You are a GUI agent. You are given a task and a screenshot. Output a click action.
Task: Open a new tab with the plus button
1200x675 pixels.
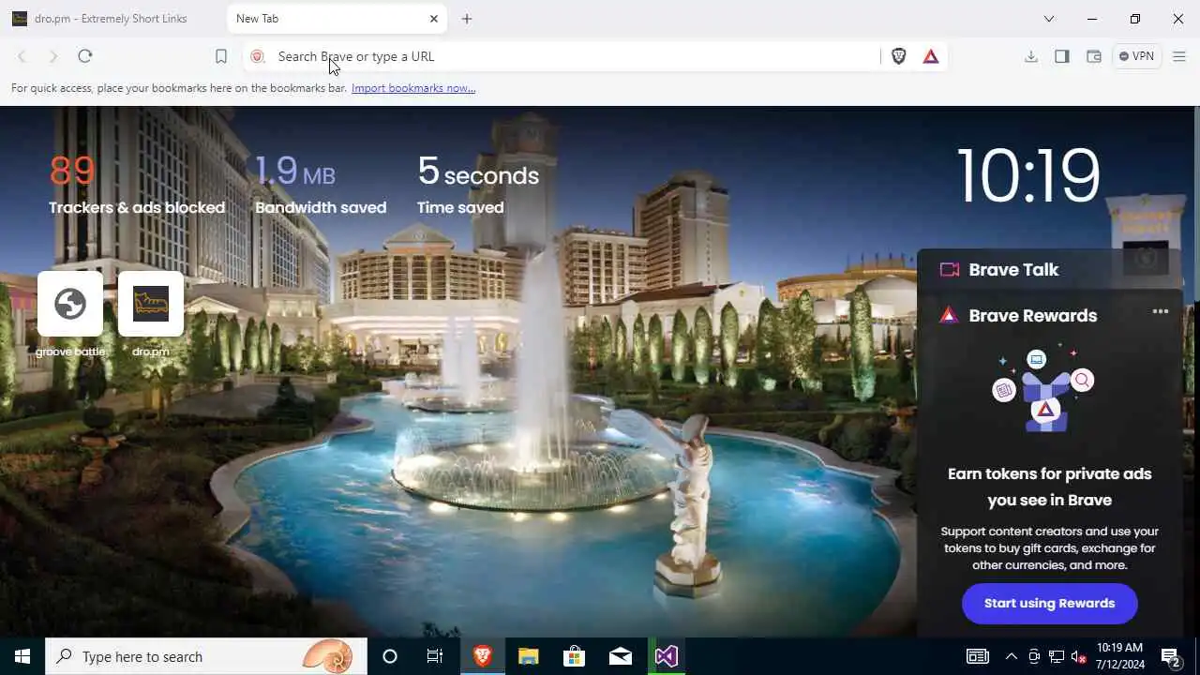pyautogui.click(x=467, y=19)
